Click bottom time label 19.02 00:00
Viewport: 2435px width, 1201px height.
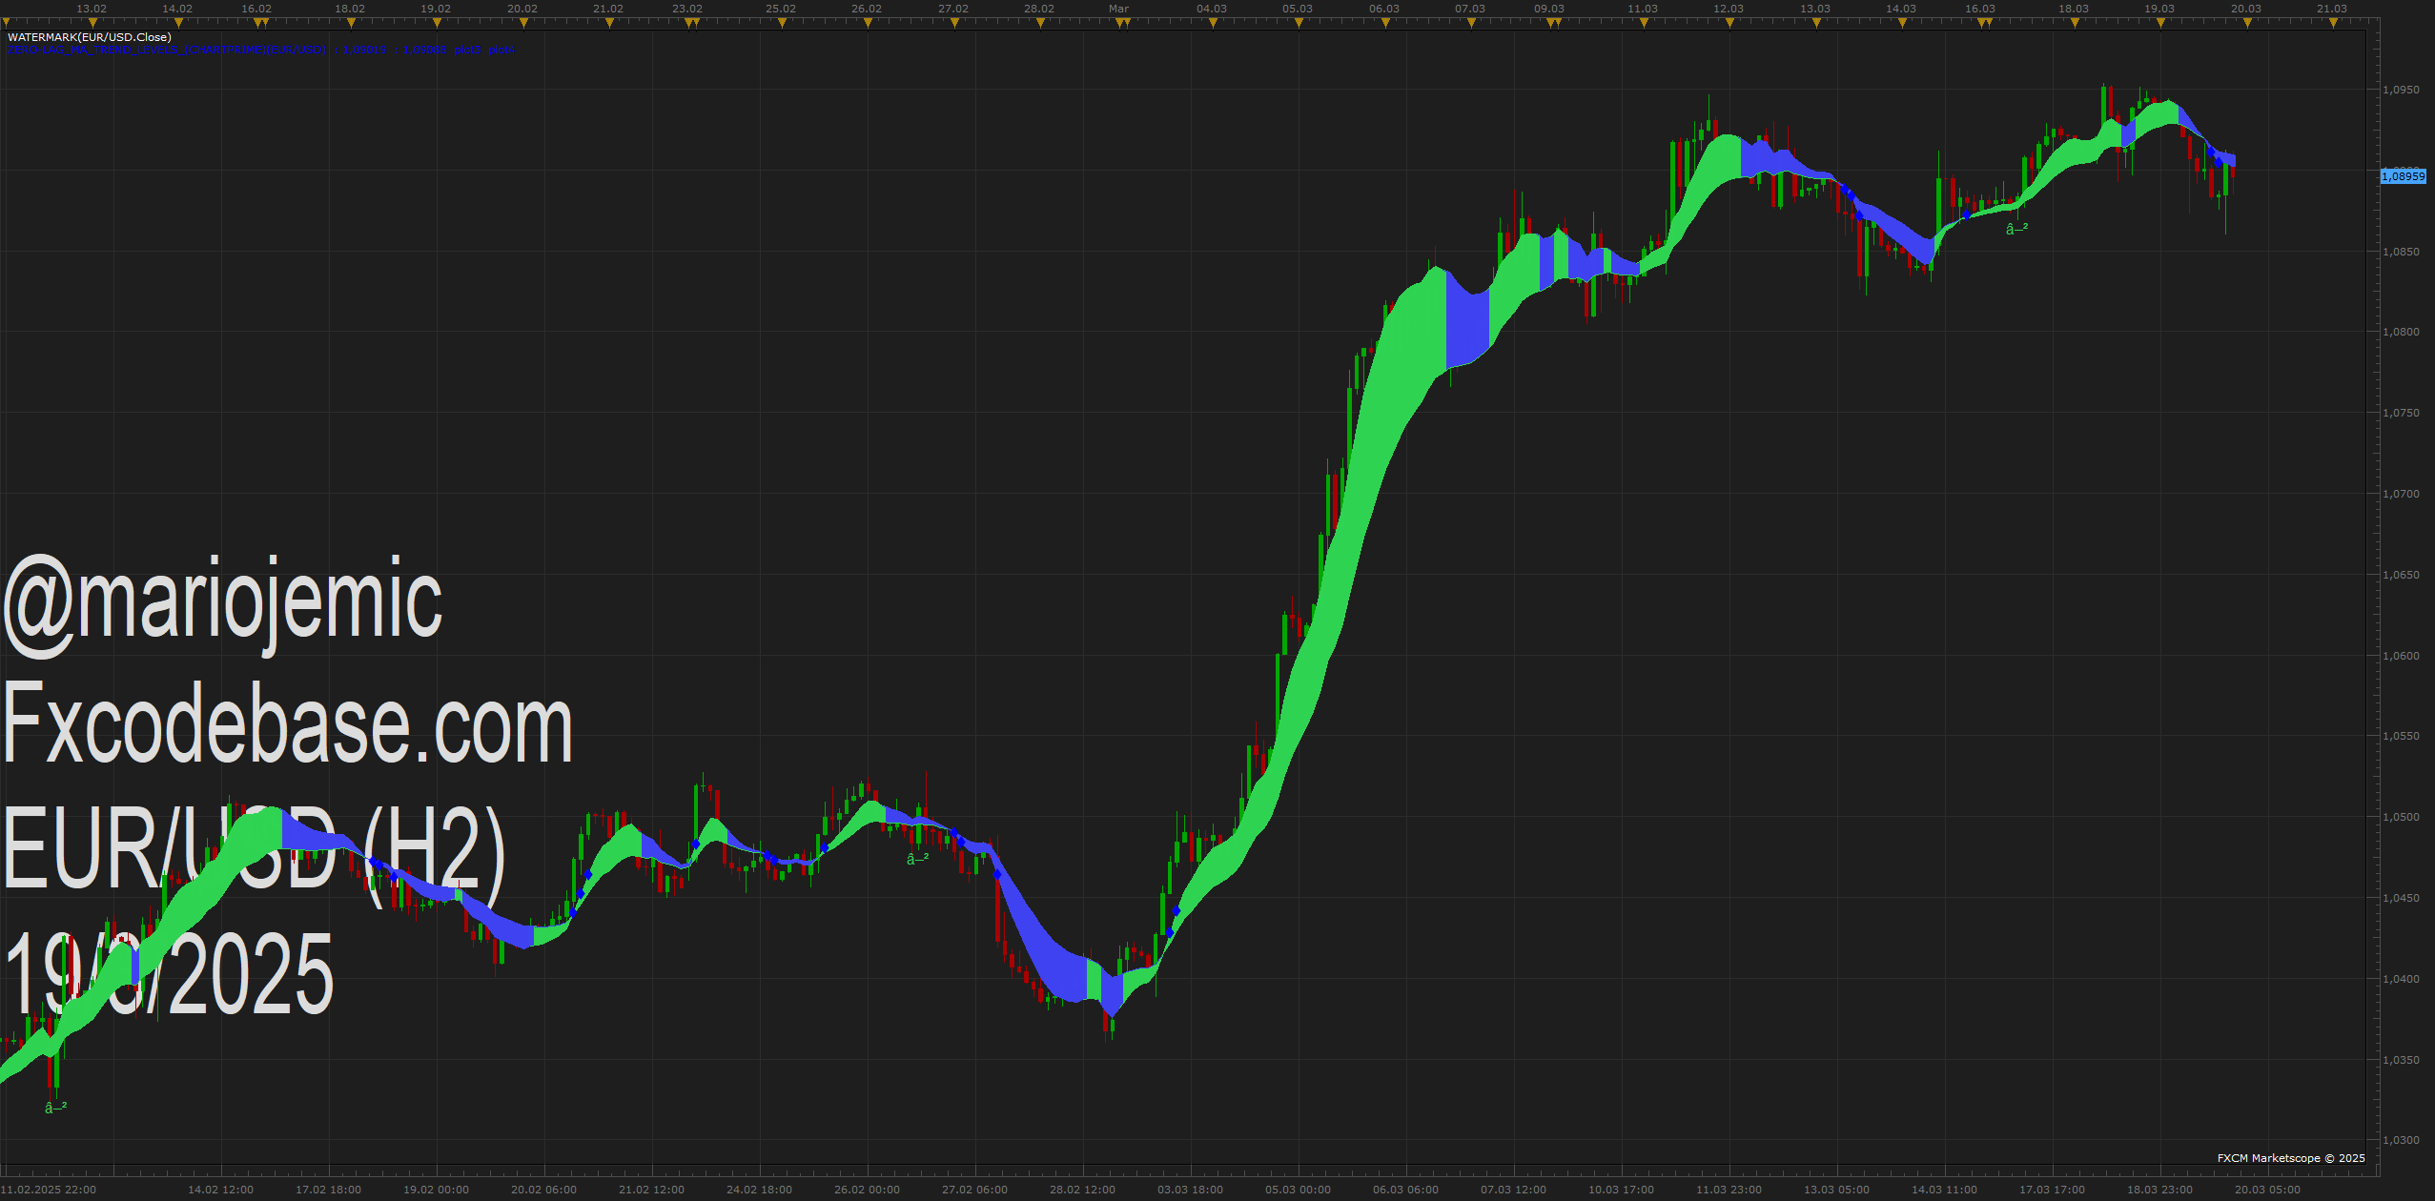click(436, 1190)
